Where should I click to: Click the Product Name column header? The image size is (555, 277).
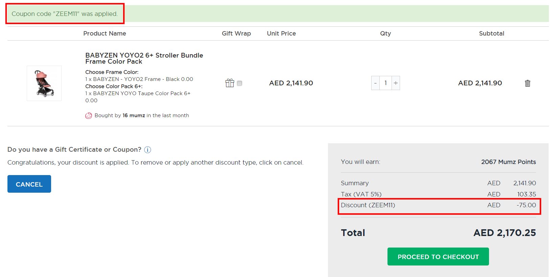click(x=105, y=34)
